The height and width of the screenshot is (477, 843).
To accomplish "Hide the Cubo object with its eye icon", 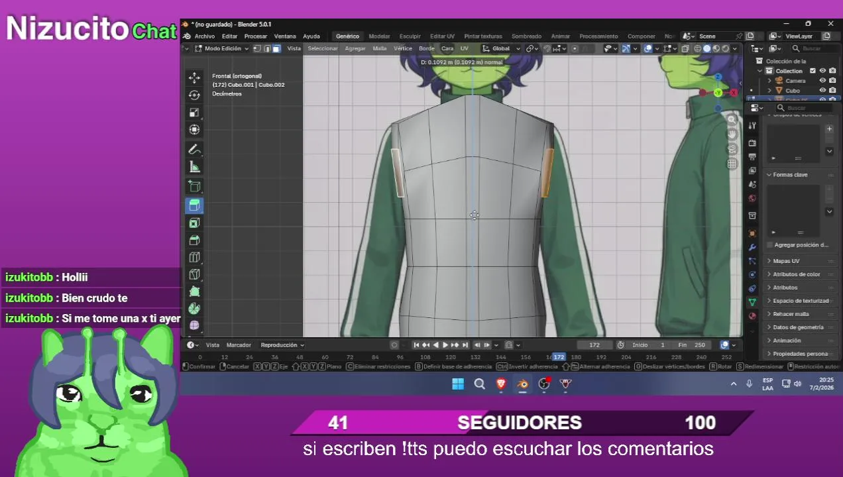I will pyautogui.click(x=822, y=90).
